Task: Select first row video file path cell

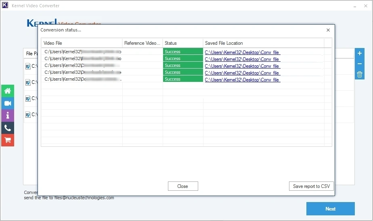Action: pos(82,52)
